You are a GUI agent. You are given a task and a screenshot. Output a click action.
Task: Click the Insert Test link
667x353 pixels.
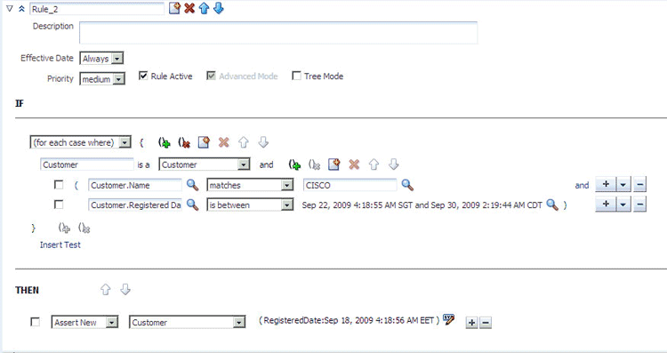pos(60,245)
